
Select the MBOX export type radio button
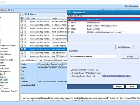click(69, 29)
